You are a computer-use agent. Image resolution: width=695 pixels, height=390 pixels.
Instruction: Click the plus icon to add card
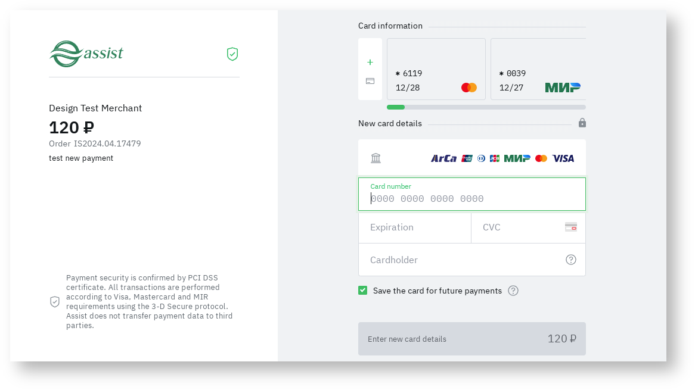(370, 62)
